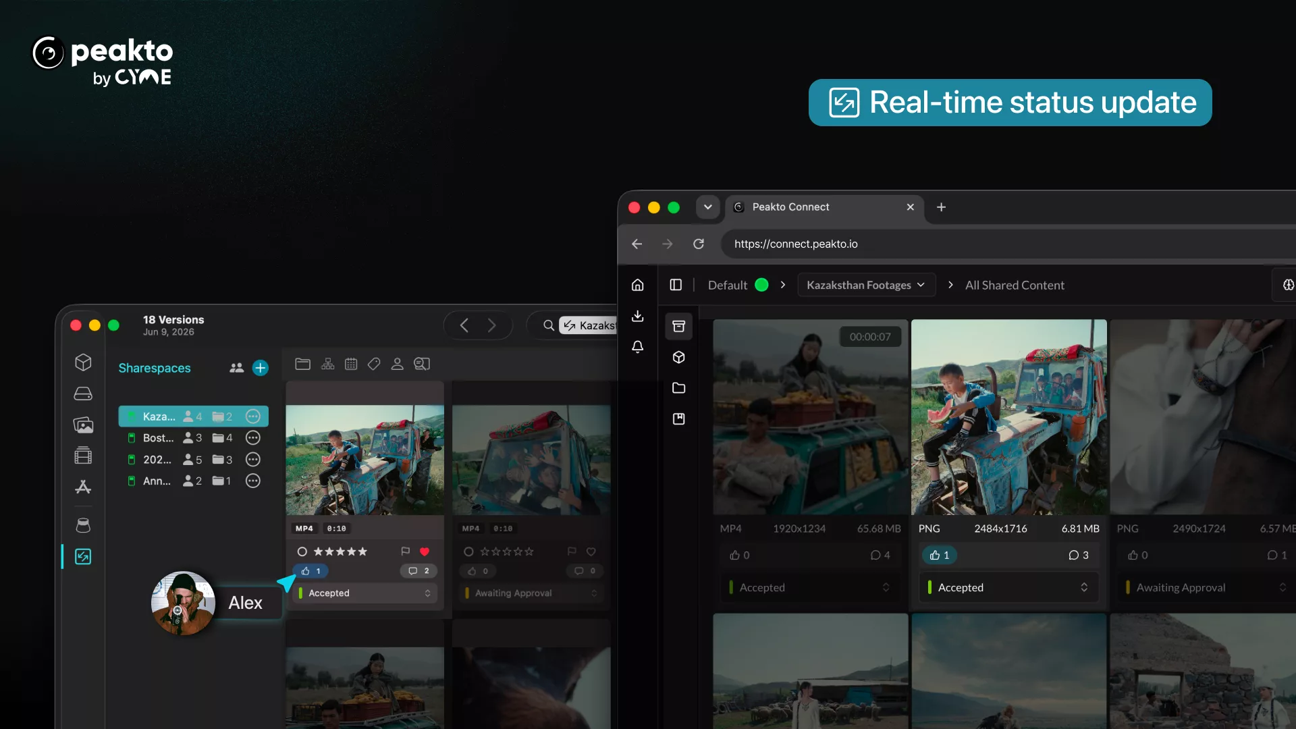Click the members icon next to Sharespaces
The height and width of the screenshot is (729, 1296).
point(236,368)
